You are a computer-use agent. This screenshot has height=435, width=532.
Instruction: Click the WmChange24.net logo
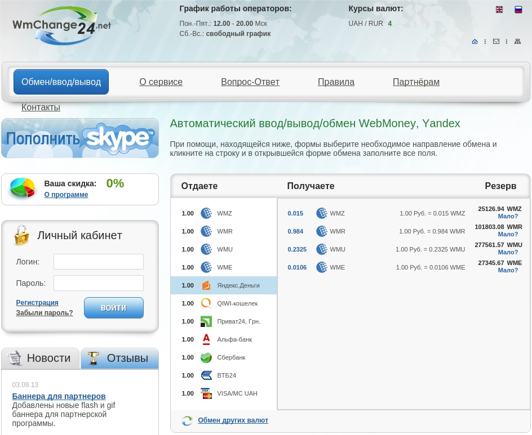(x=62, y=26)
